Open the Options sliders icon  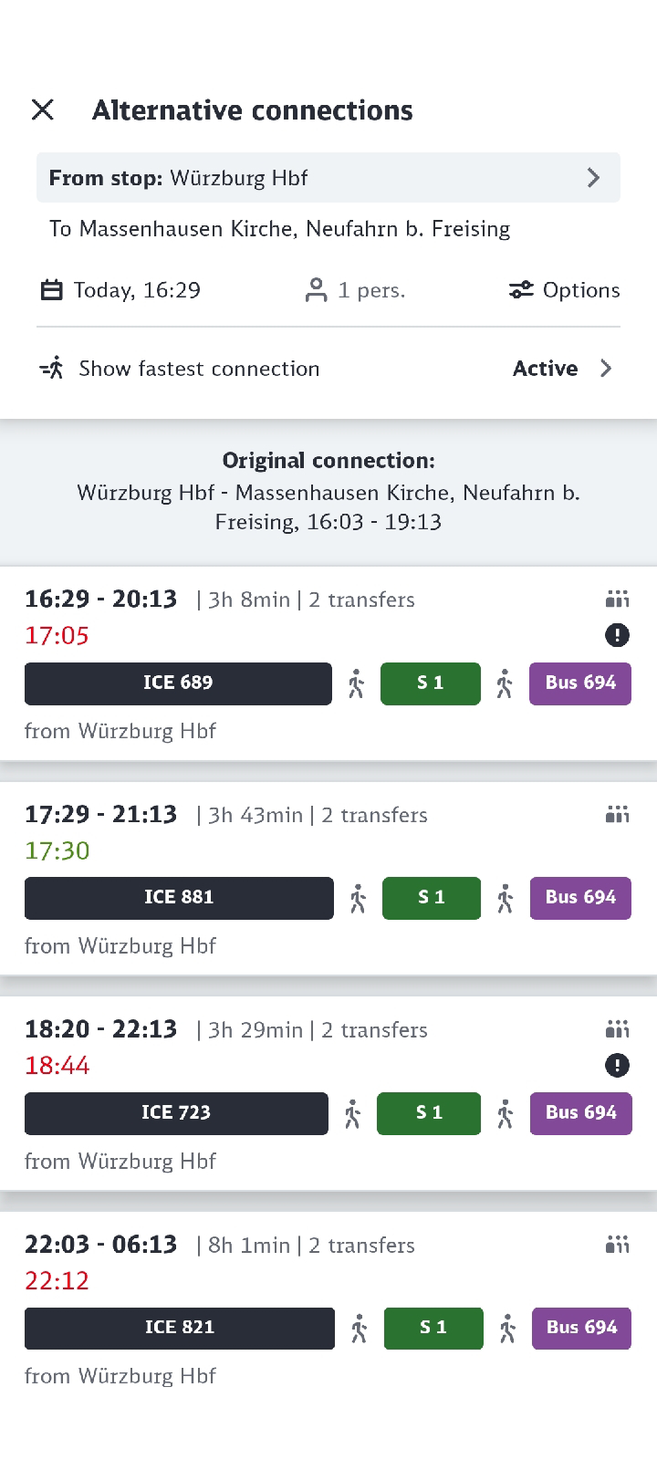click(521, 290)
